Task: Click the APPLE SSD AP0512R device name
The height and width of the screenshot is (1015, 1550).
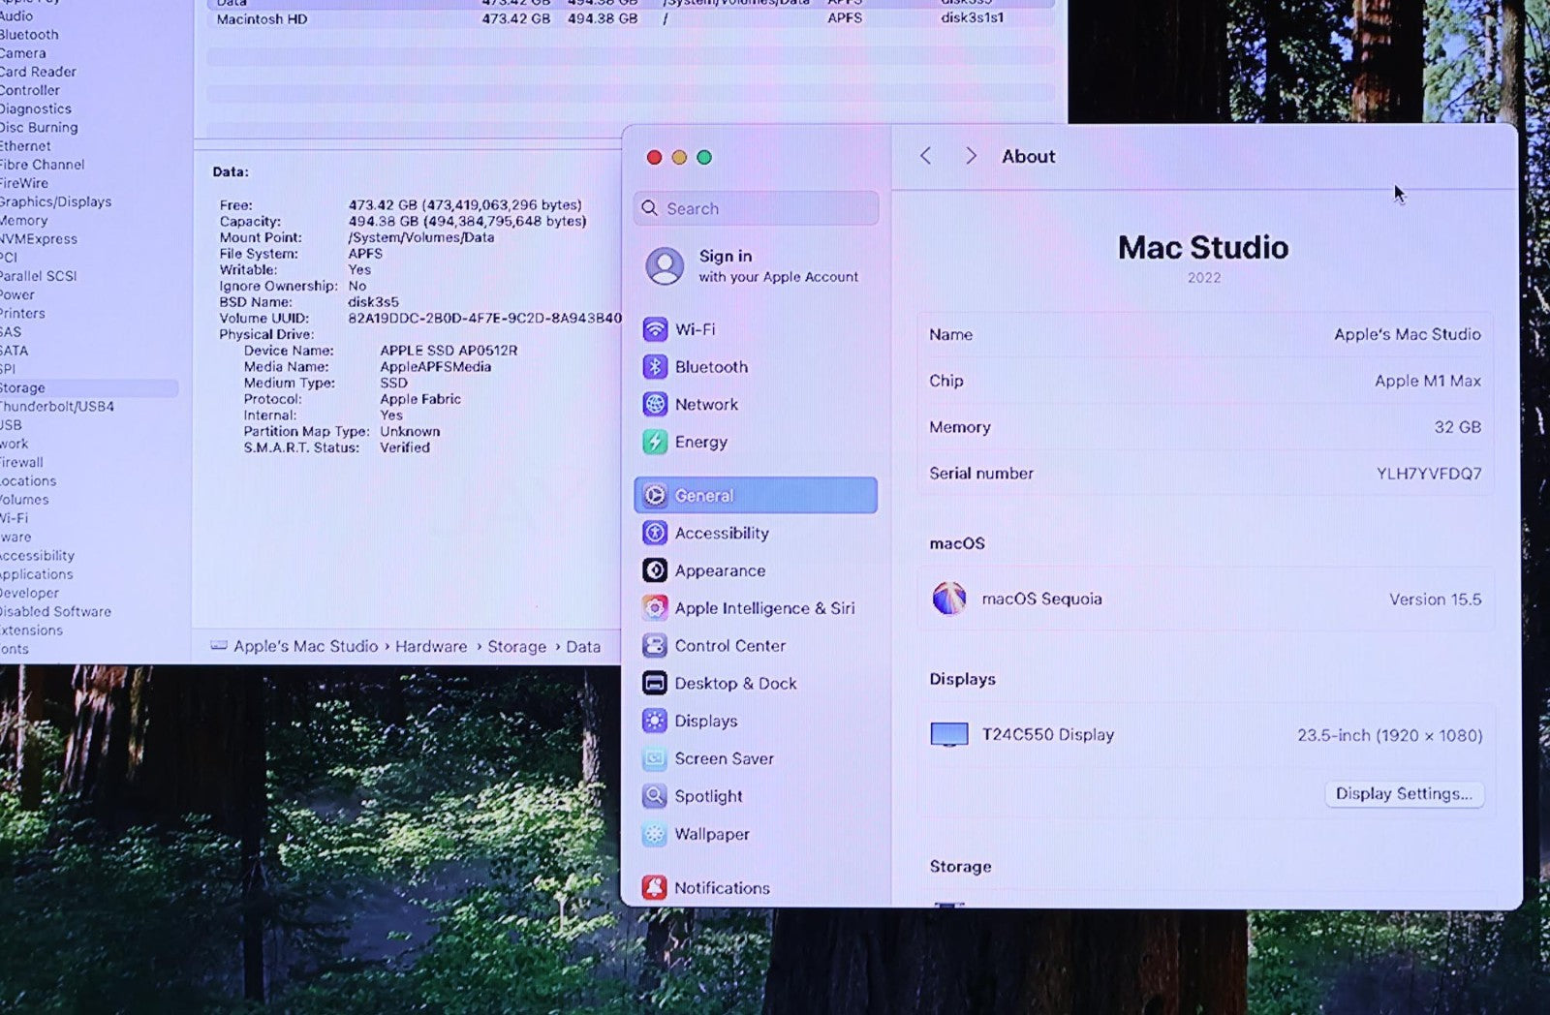Action: click(x=449, y=351)
